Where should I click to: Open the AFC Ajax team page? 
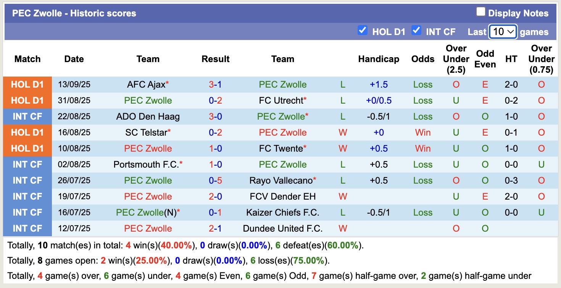tap(146, 85)
